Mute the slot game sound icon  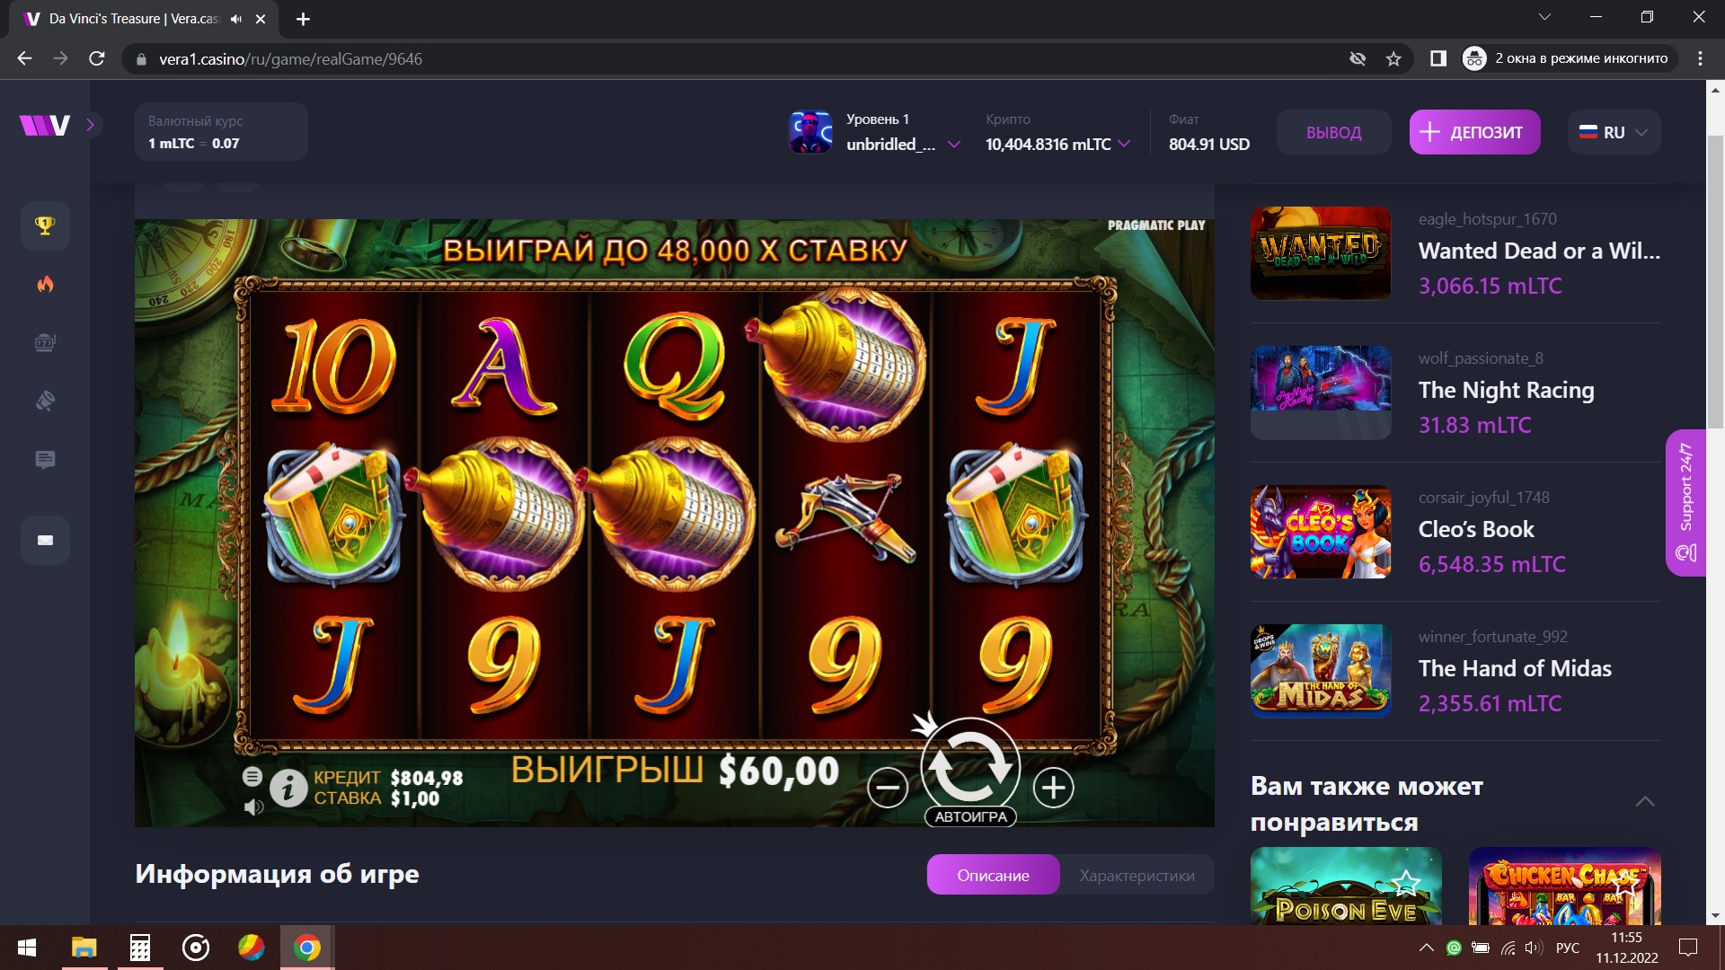pos(253,807)
